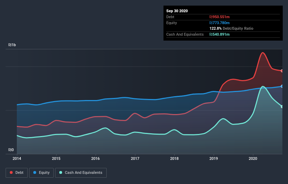Select the 2018 x-axis label
The width and height of the screenshot is (288, 184).
click(174, 158)
